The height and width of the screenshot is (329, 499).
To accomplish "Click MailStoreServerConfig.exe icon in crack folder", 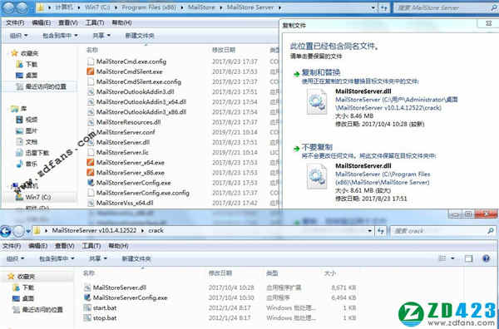I will coord(87,298).
